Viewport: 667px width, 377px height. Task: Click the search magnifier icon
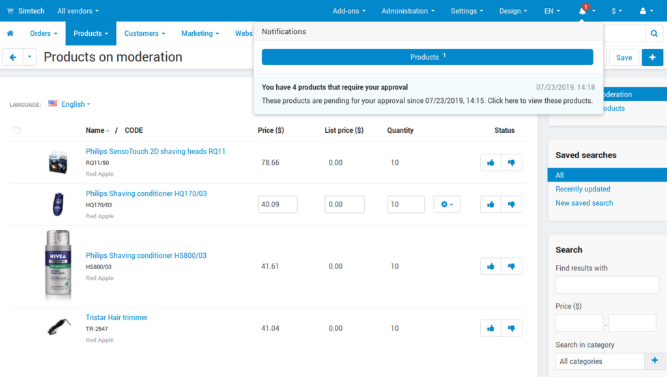pos(654,34)
